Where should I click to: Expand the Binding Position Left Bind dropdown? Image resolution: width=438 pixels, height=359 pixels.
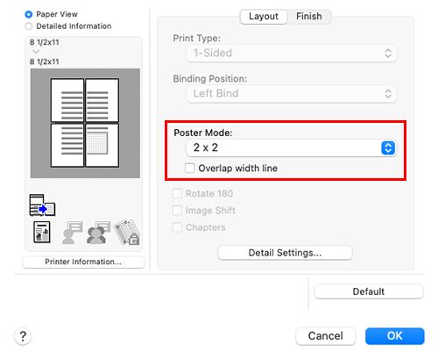click(x=291, y=94)
